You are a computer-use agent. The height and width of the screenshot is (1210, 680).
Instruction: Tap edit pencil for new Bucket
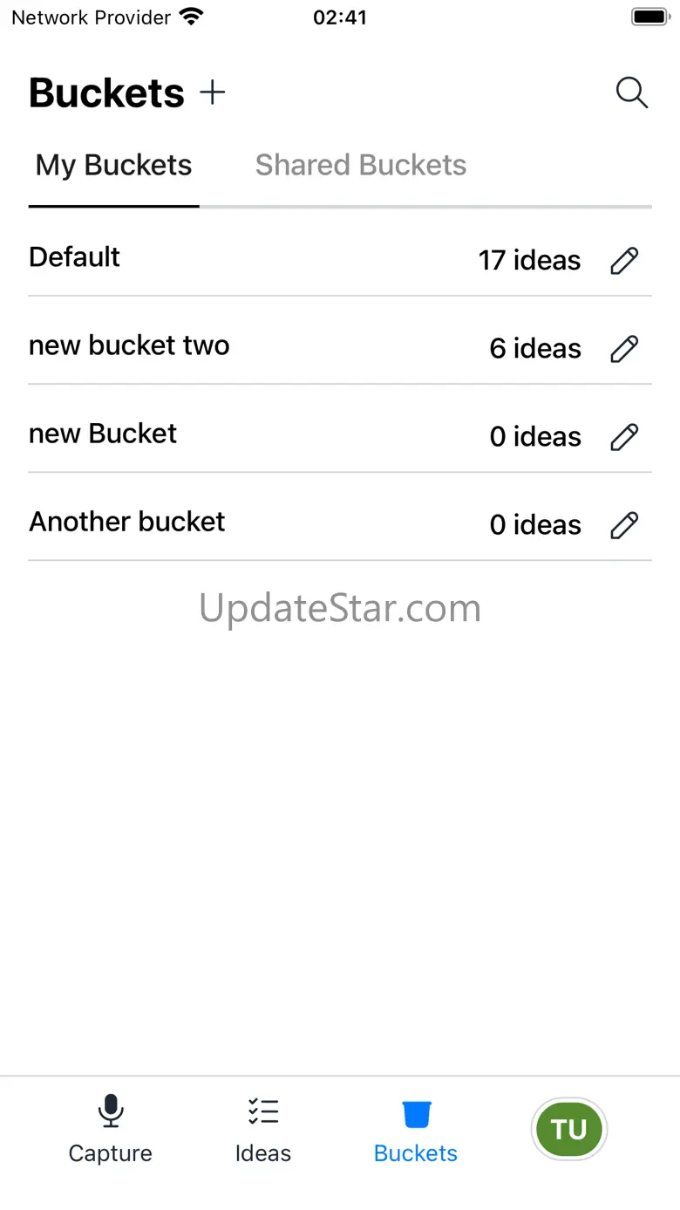(x=624, y=436)
